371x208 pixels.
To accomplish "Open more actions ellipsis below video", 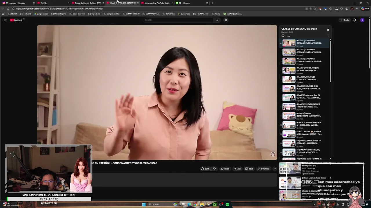I will pyautogui.click(x=275, y=169).
